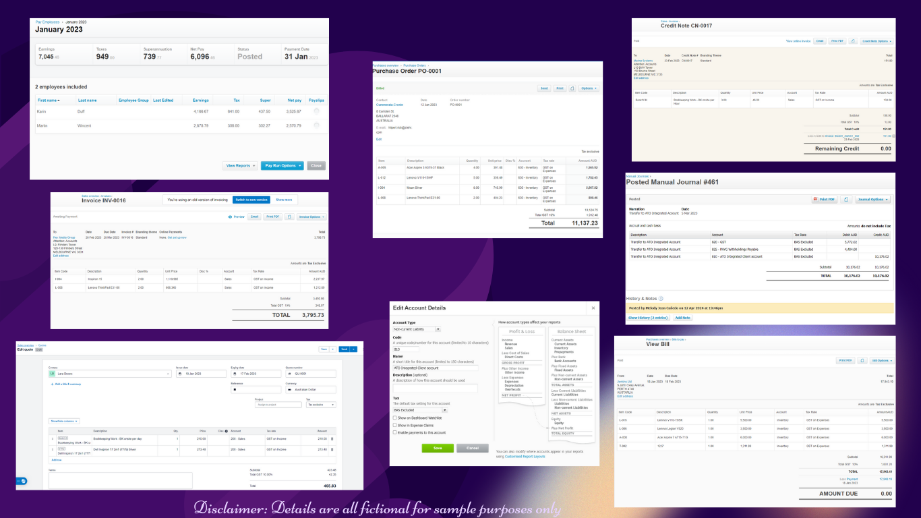This screenshot has width=921, height=518.
Task: Click the copy document icon on Invoice INV-0016
Action: [x=289, y=217]
